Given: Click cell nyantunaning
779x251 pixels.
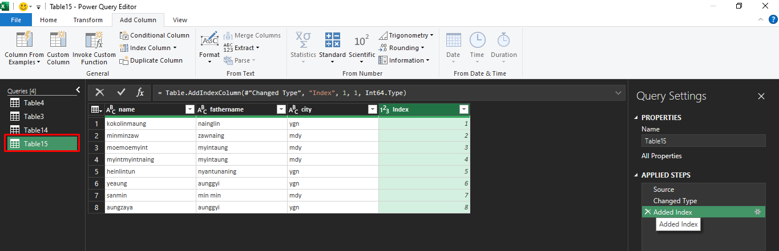Looking at the screenshot, I should (241, 171).
